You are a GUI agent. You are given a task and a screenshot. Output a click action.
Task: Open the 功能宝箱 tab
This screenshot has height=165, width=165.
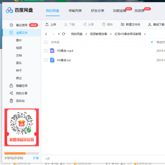(119, 11)
